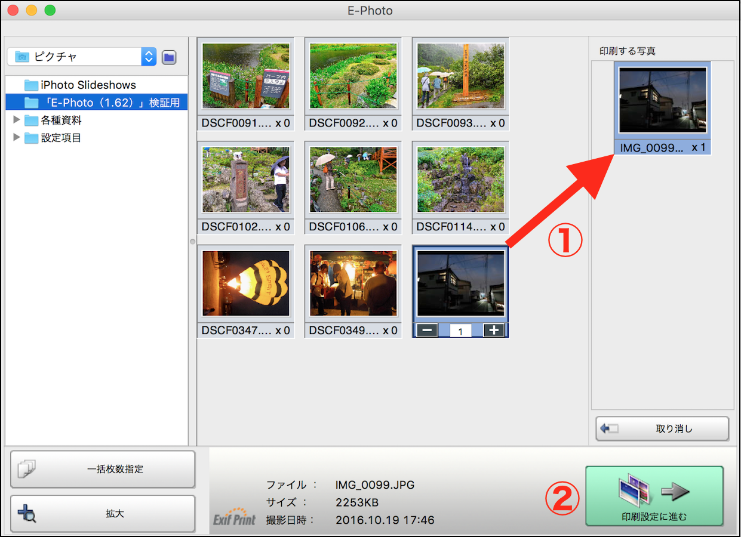Click the DSCF0349.... x 0 label
This screenshot has width=741, height=537.
[353, 330]
